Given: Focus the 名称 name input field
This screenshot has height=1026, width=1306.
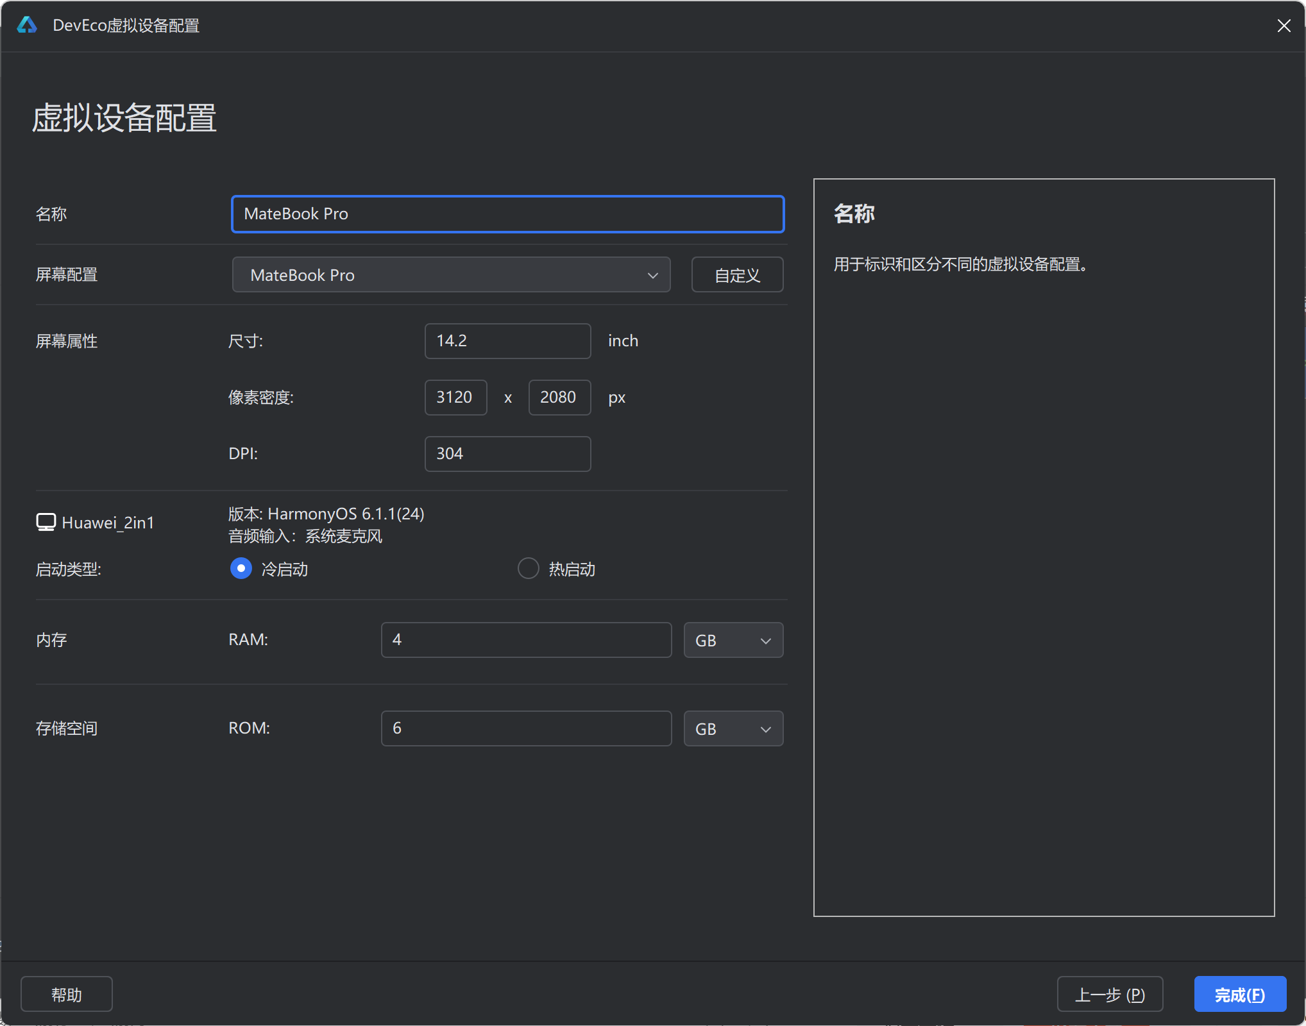Looking at the screenshot, I should coord(508,214).
